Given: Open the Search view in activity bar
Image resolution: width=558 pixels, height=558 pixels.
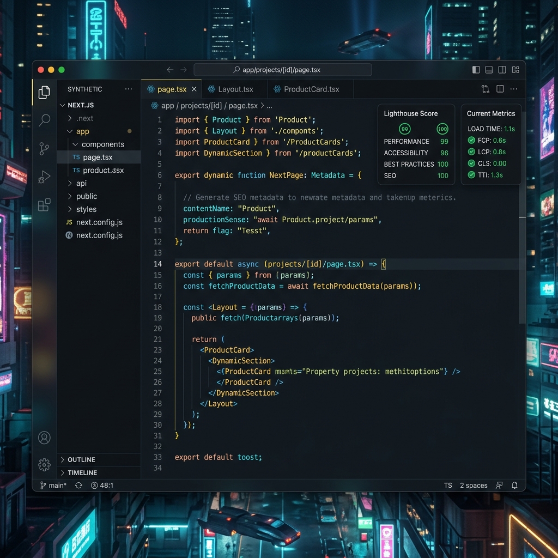Looking at the screenshot, I should coord(44,120).
